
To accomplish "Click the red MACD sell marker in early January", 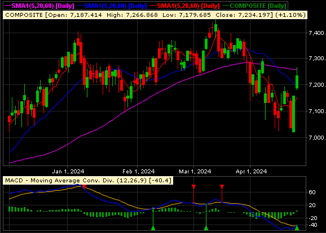I will pos(84,187).
